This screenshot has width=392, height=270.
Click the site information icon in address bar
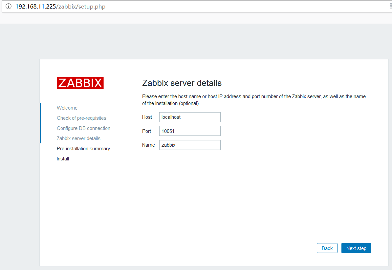[x=9, y=6]
